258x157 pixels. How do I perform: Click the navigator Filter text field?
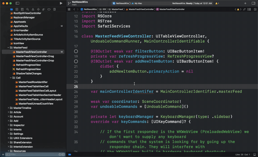coord(32,155)
